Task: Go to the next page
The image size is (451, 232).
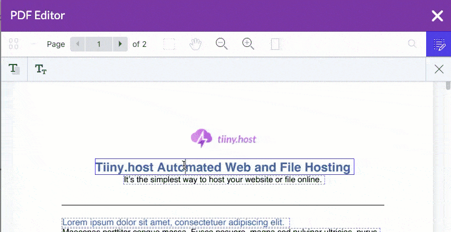Action: 120,44
